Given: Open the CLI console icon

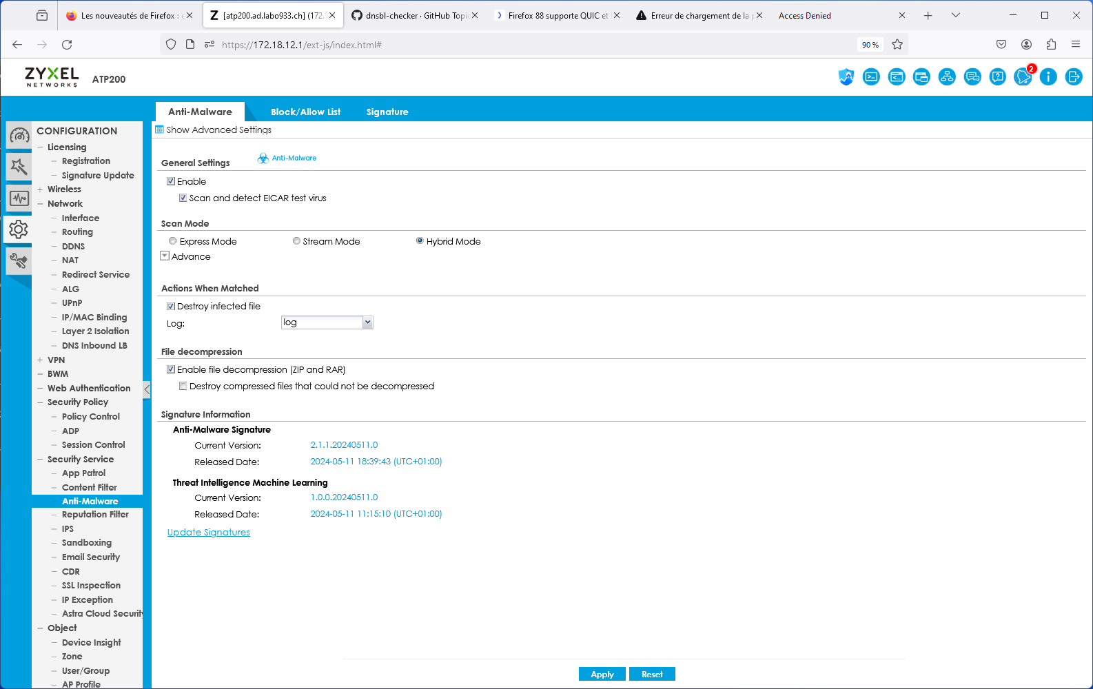Looking at the screenshot, I should pos(871,77).
